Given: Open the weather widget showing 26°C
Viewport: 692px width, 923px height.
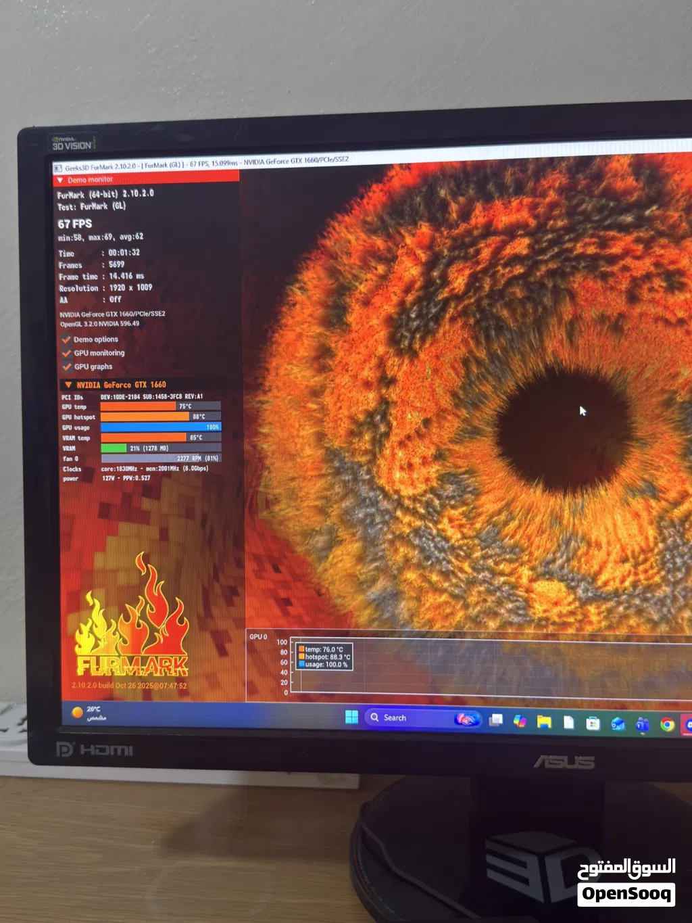Looking at the screenshot, I should click(x=90, y=713).
